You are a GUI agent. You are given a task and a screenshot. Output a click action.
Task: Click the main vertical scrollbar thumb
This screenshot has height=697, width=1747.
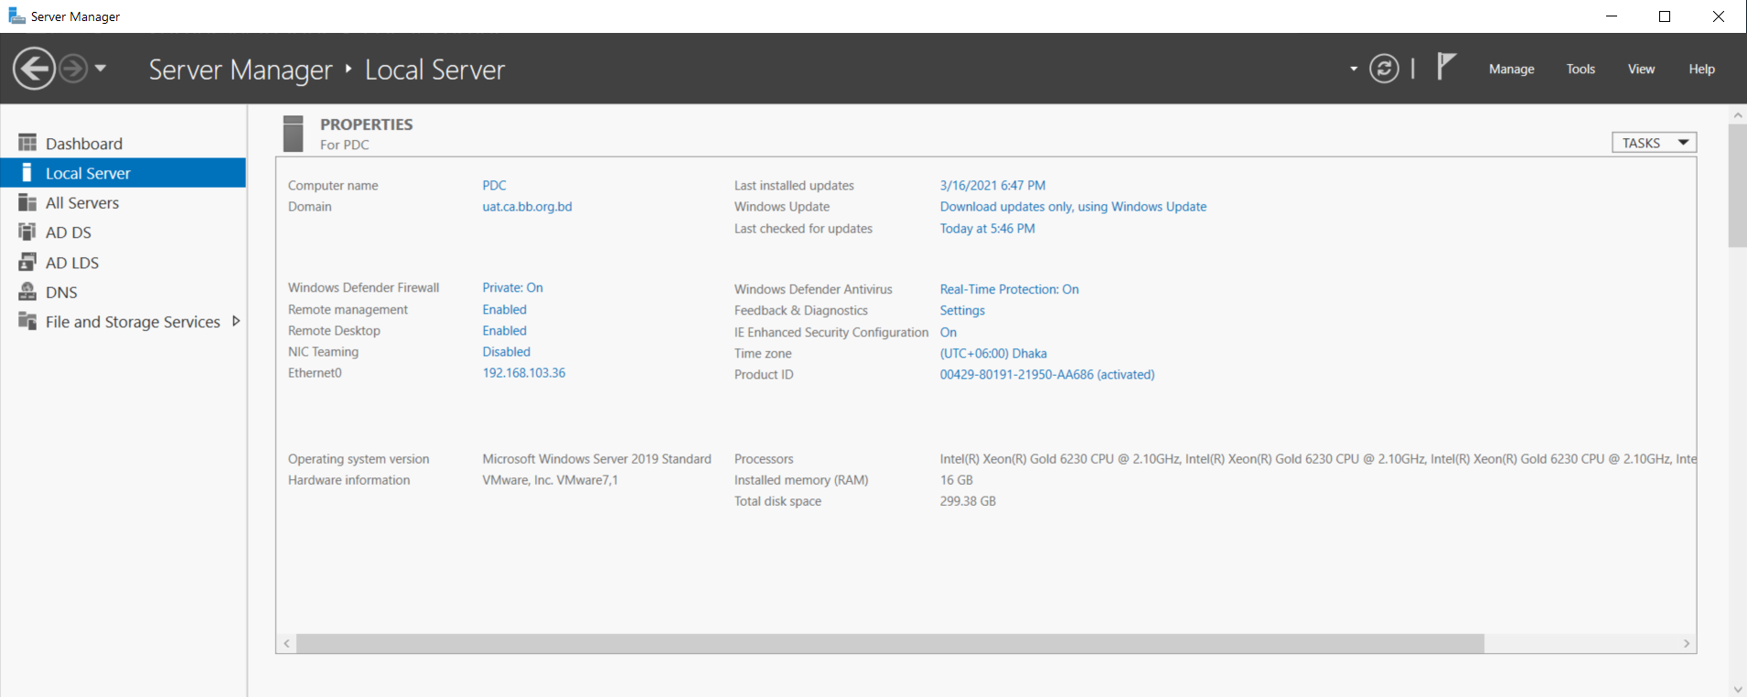click(1738, 186)
